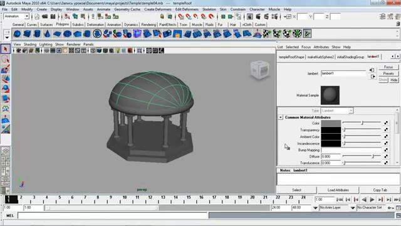401x226 pixels.
Task: Open the No Character Set dropdown arrow
Action: 353,208
